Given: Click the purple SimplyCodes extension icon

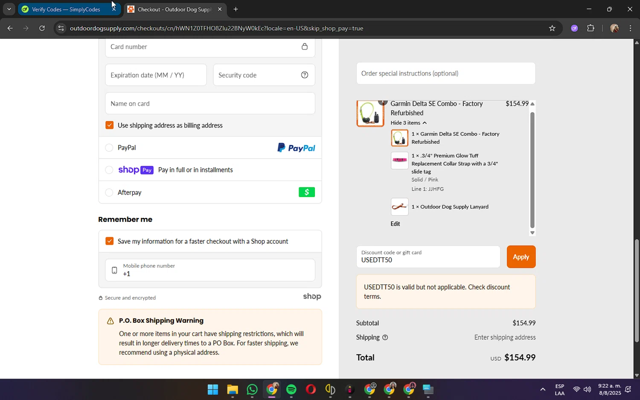Looking at the screenshot, I should coord(574,28).
